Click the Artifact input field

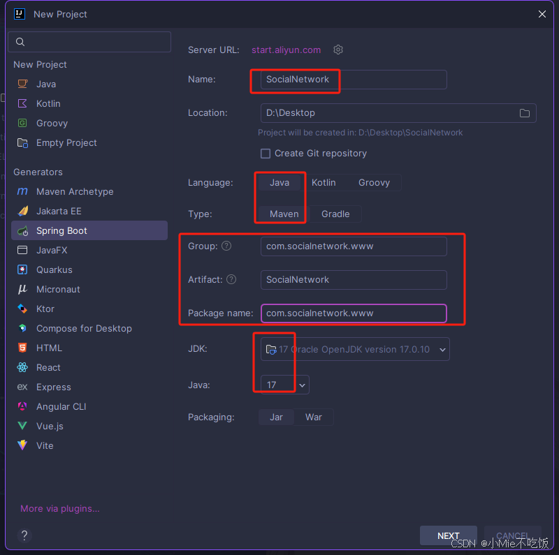pyautogui.click(x=354, y=280)
